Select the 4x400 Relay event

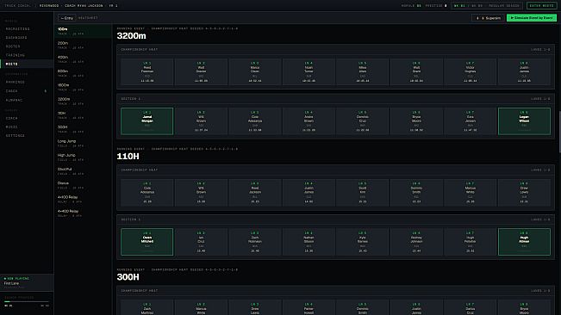pyautogui.click(x=83, y=213)
